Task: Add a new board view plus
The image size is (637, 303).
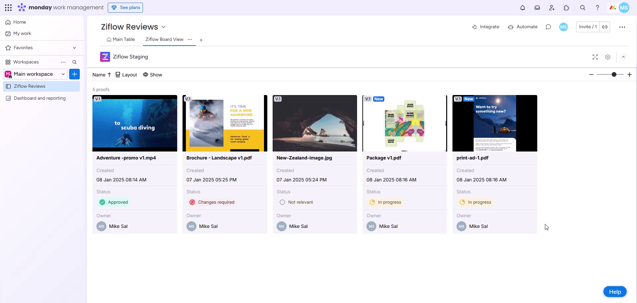Action: [201, 40]
